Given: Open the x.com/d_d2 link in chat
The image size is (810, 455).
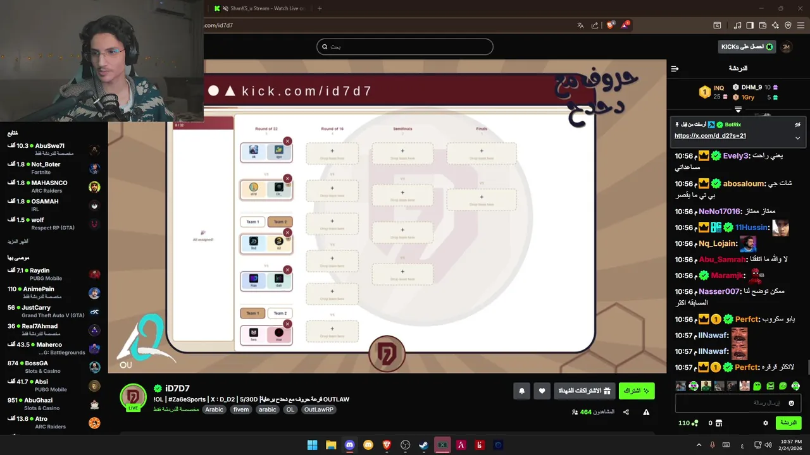Looking at the screenshot, I should pos(710,136).
